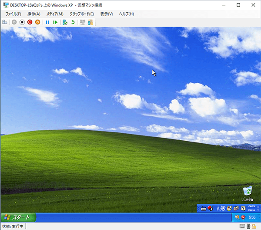
Task: Change the IME conversion mode '般'
Action: [223, 208]
